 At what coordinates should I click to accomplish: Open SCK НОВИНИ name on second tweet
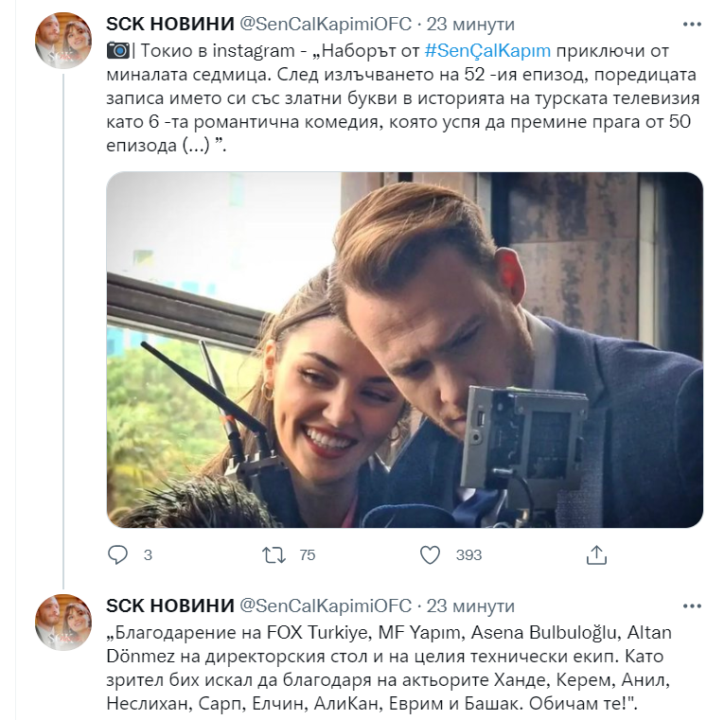coord(169,606)
